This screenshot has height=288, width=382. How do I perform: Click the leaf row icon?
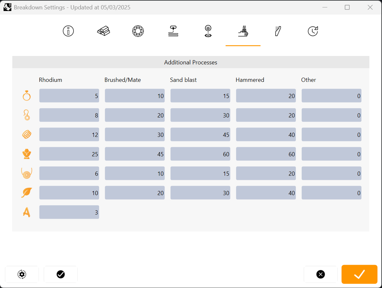27,193
